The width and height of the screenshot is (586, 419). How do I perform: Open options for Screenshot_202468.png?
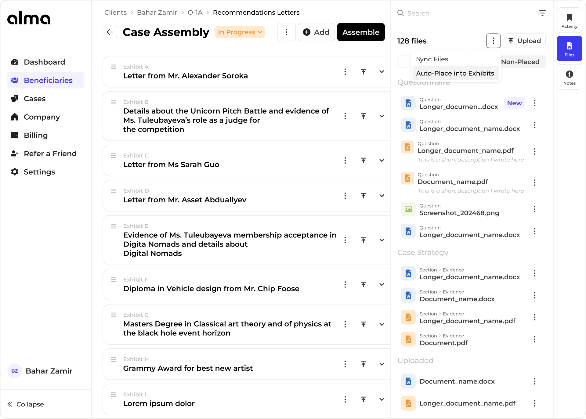[535, 209]
